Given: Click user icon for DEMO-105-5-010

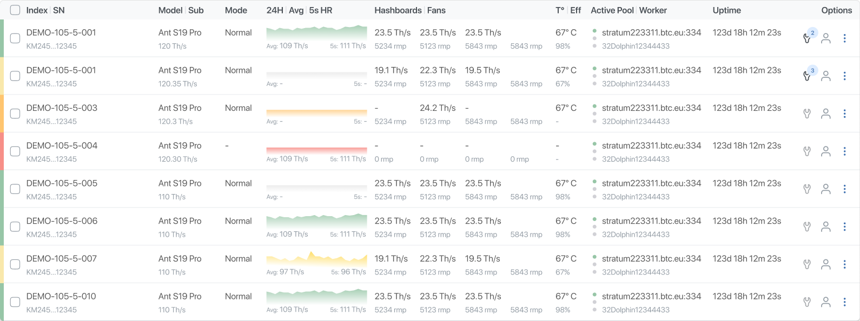Looking at the screenshot, I should point(826,302).
